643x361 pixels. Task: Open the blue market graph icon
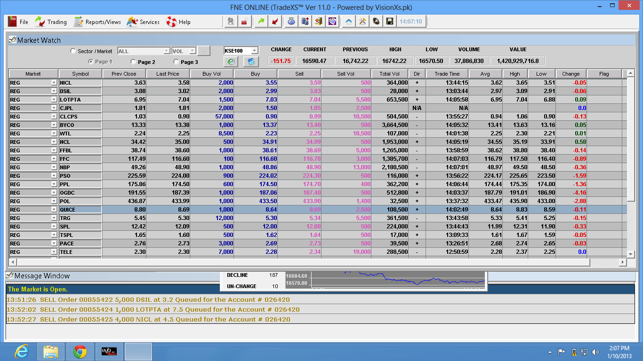click(250, 61)
